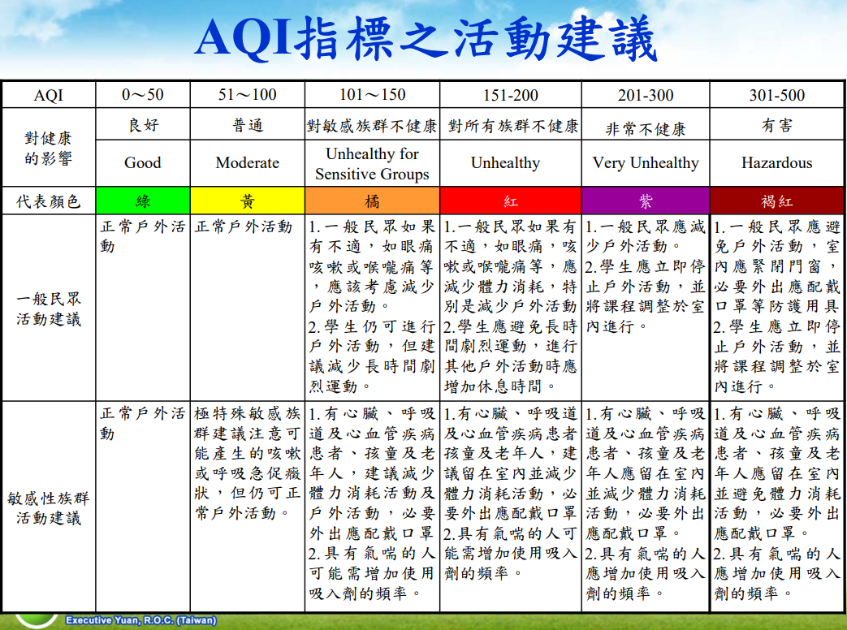Viewport: 847px width, 630px height.
Task: Click the 一般民眾活動建議 row header
Action: click(49, 309)
